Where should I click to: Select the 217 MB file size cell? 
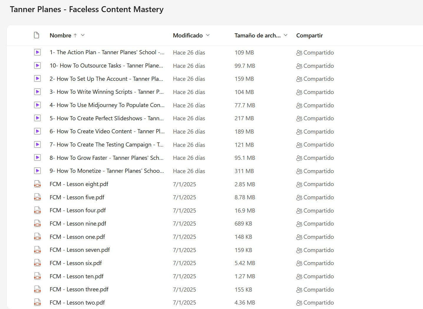[244, 118]
